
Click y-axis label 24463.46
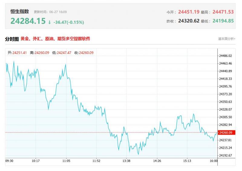coord(225,63)
